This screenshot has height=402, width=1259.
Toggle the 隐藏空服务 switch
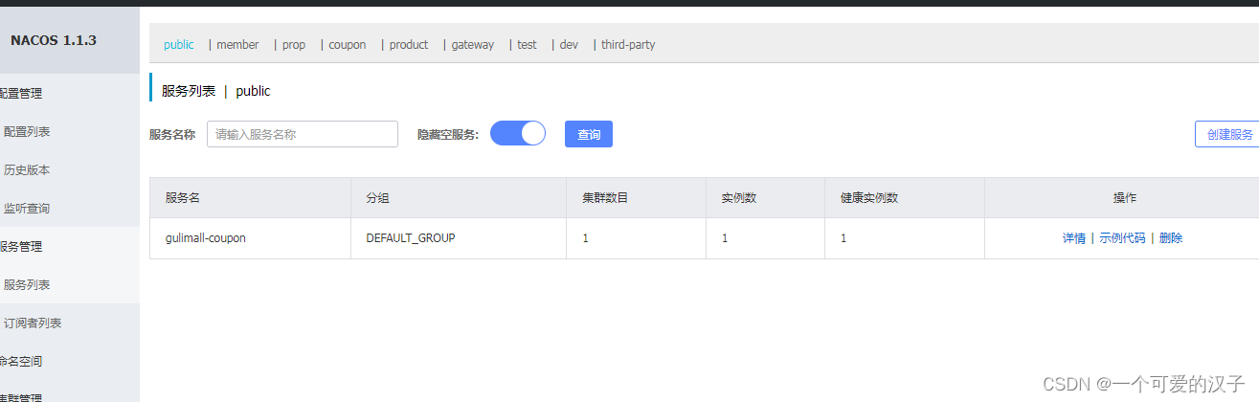click(x=518, y=133)
